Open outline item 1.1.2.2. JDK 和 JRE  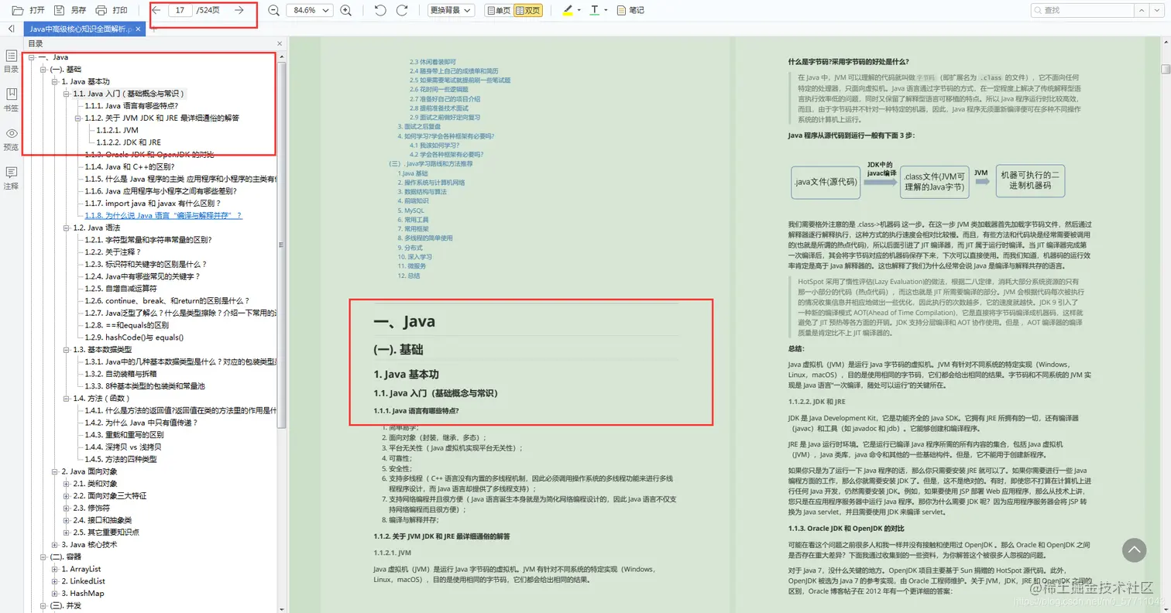tap(129, 142)
